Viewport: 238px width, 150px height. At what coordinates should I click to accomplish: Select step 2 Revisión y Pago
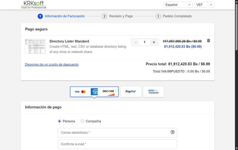(117, 16)
